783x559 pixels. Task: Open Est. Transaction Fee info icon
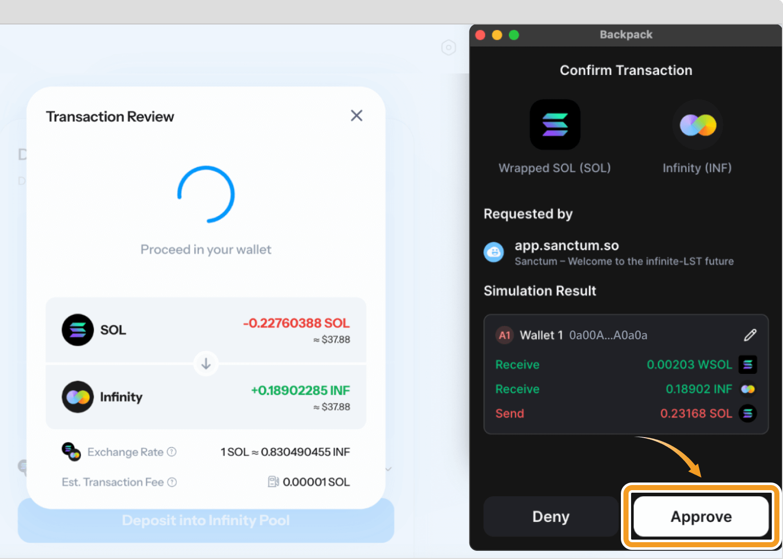pyautogui.click(x=172, y=482)
